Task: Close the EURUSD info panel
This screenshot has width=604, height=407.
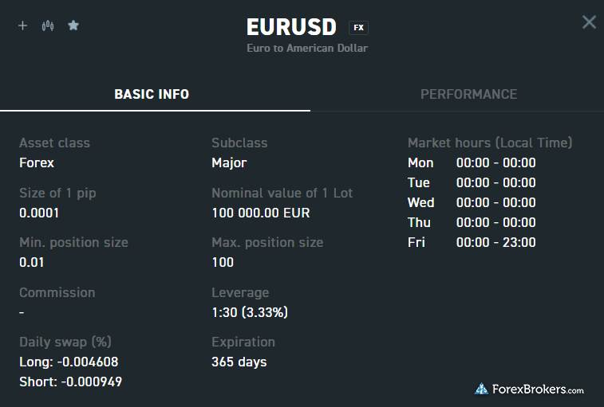Action: (589, 22)
